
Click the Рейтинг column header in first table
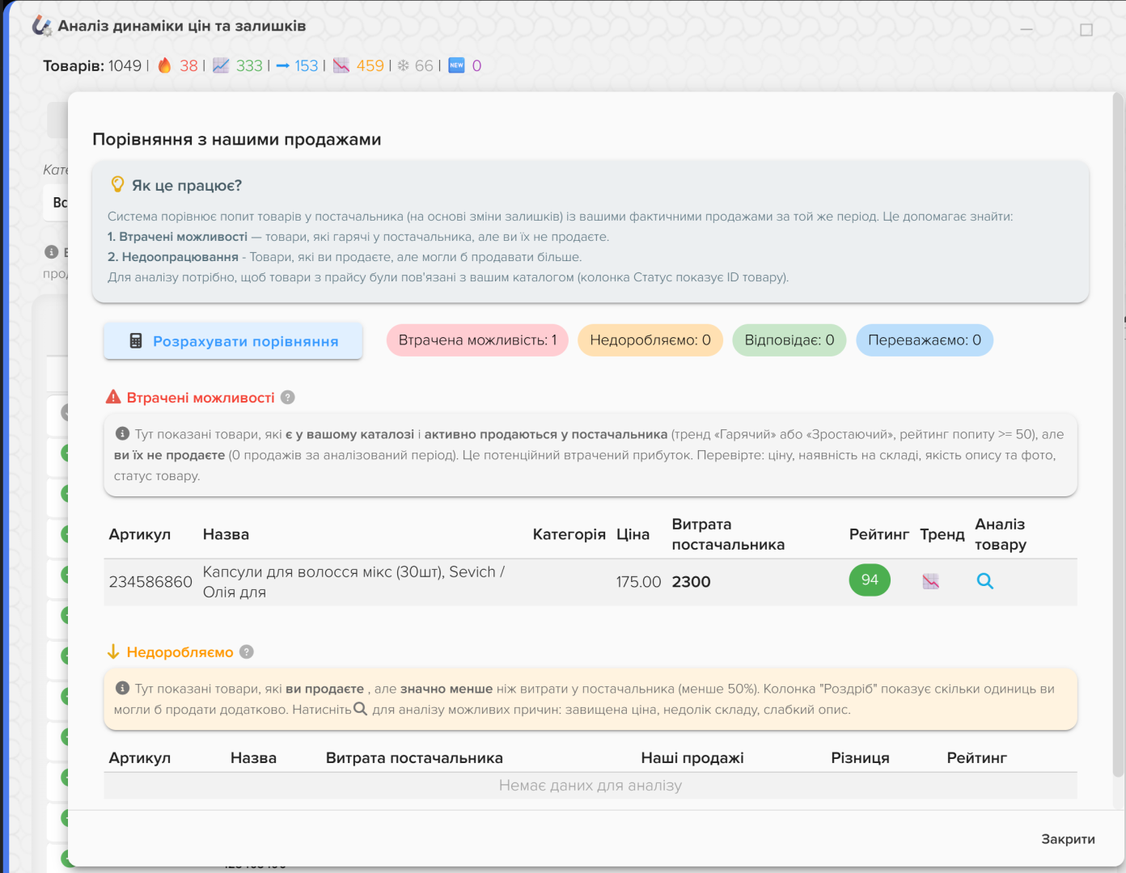[x=878, y=534]
